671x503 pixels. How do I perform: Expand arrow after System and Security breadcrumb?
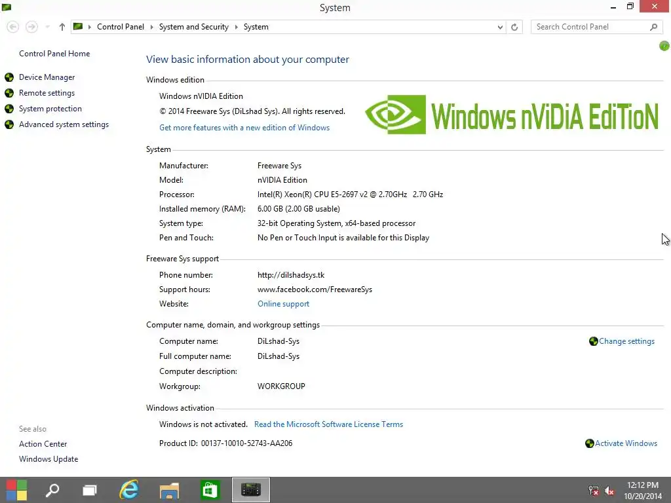pyautogui.click(x=236, y=27)
